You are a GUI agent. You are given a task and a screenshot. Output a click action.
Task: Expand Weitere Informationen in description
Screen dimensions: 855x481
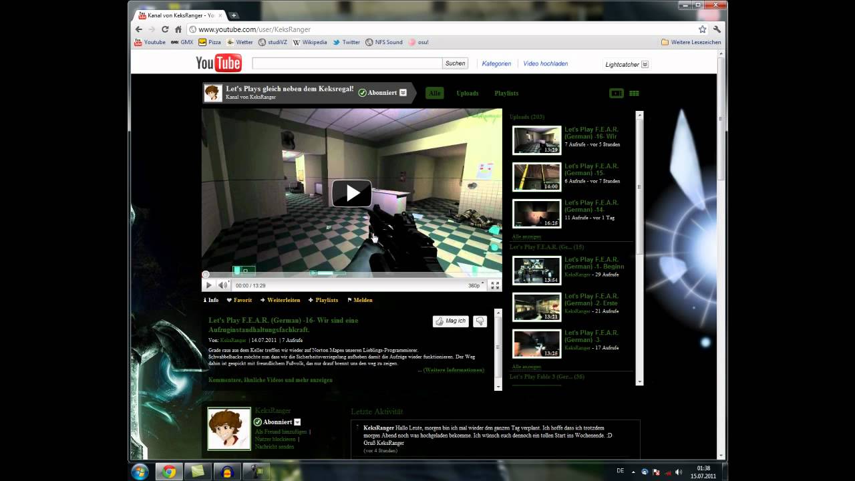(x=454, y=370)
